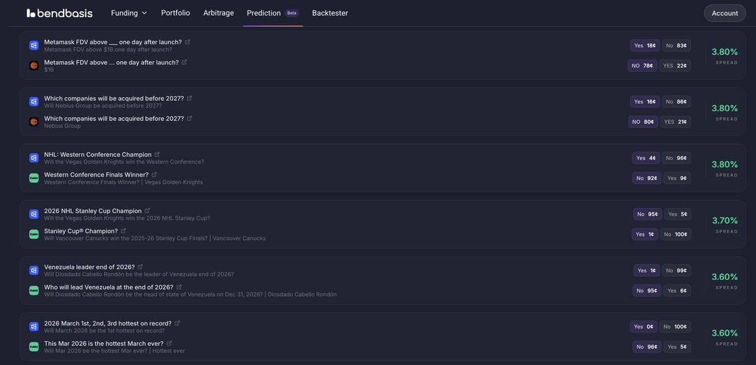Open external link on the 'Will Nebius Group be acquired' row
The image size is (756, 365).
point(190,98)
